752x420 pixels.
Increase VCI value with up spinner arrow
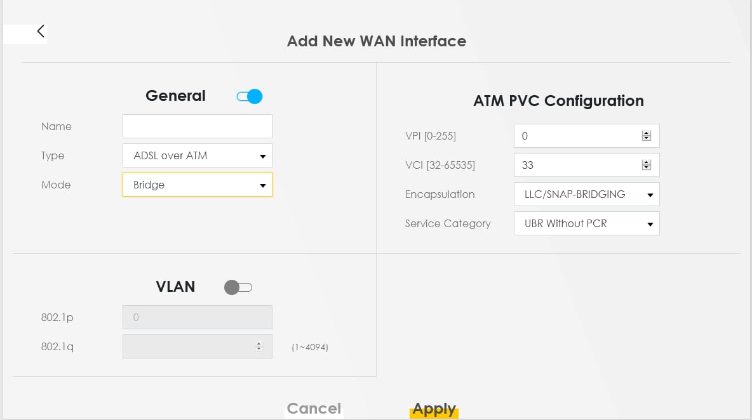click(647, 162)
